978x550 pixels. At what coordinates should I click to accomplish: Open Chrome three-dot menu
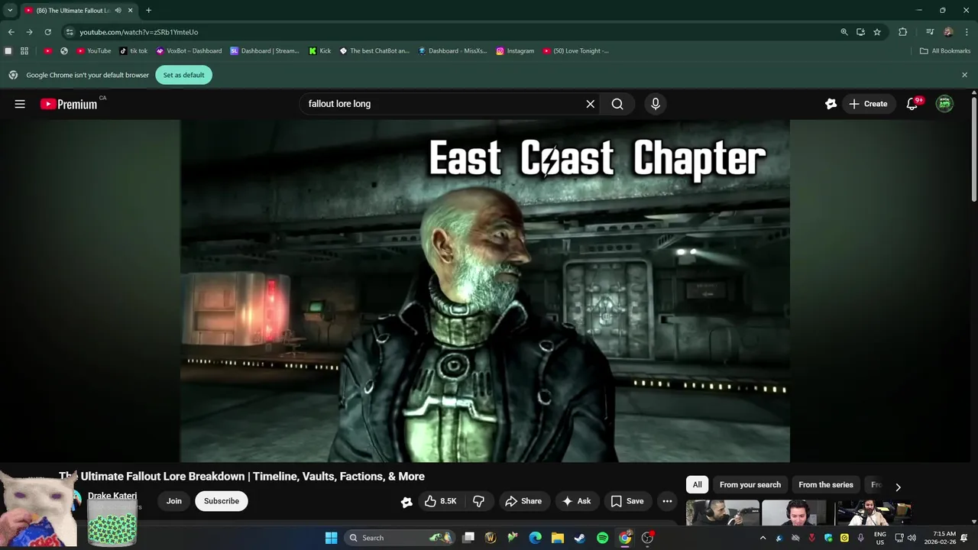[x=967, y=32]
